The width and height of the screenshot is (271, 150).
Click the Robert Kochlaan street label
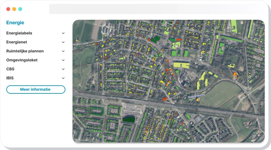coord(192,39)
